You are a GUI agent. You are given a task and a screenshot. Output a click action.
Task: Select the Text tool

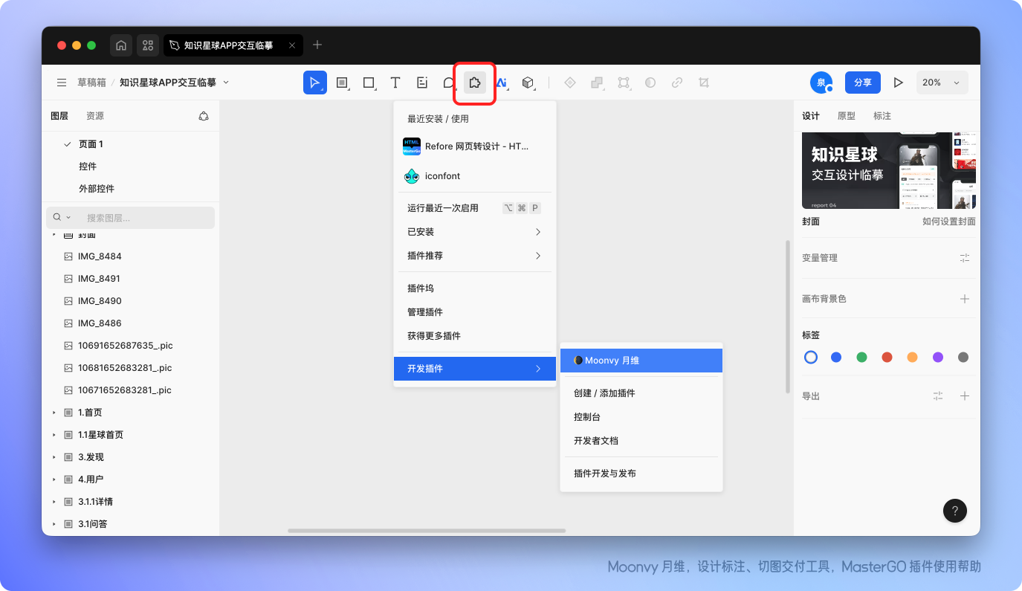[x=395, y=83]
